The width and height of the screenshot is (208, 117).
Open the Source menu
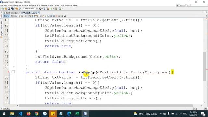pos(25,5)
